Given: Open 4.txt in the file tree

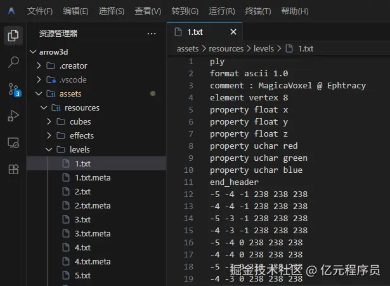Looking at the screenshot, I should pos(96,247).
